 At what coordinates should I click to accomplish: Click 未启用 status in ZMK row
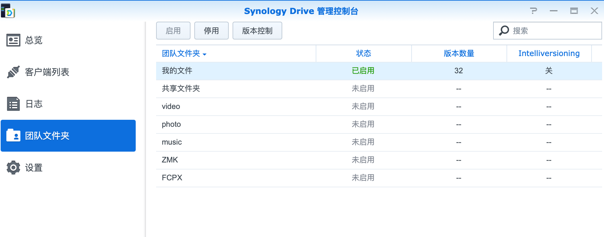pyautogui.click(x=363, y=160)
